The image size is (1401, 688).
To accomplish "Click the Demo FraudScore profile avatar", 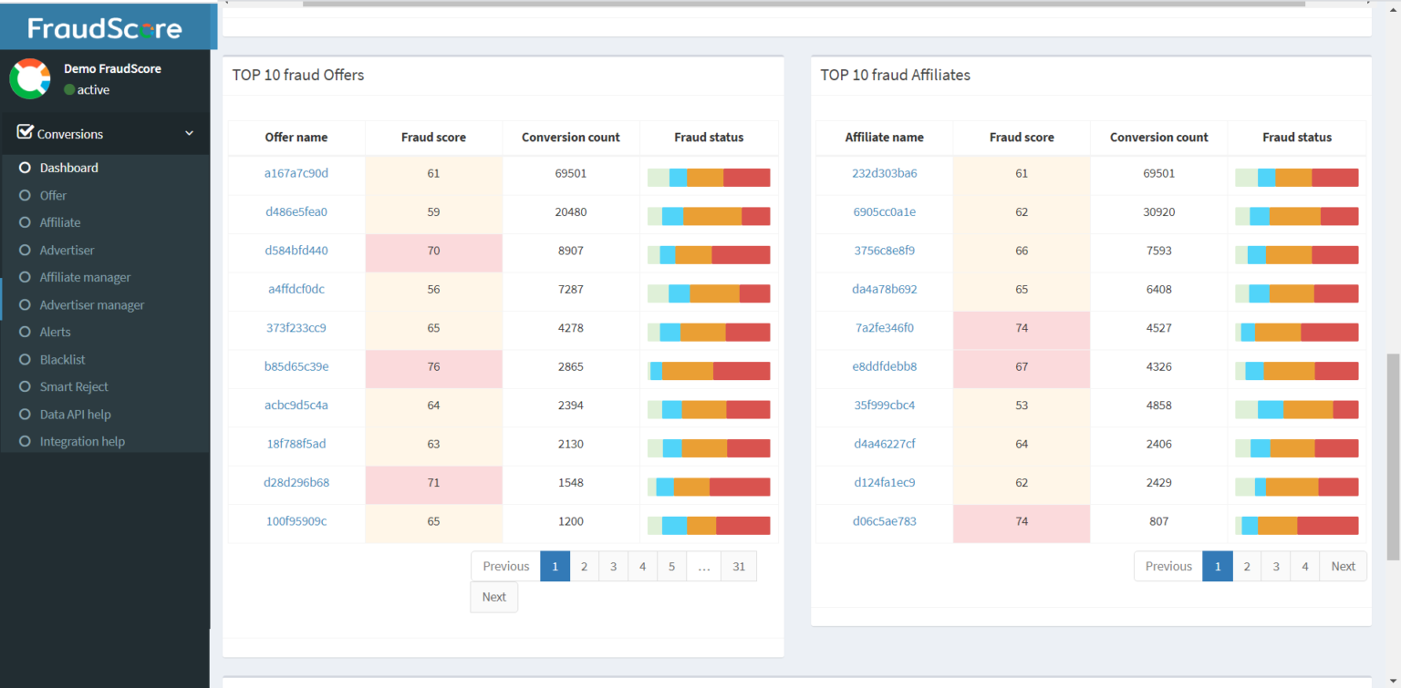I will pyautogui.click(x=30, y=79).
